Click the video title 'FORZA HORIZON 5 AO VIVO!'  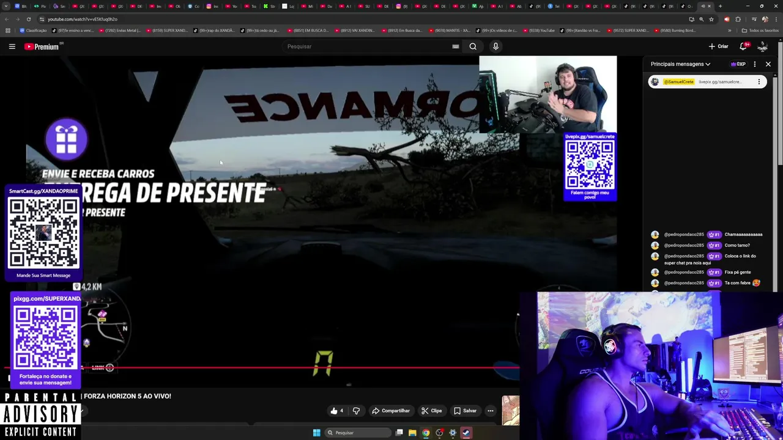click(x=127, y=396)
